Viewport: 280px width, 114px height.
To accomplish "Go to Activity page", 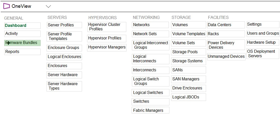I will pos(22,34).
